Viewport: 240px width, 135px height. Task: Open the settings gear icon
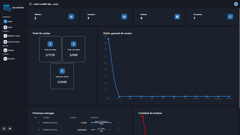[x=10, y=129]
